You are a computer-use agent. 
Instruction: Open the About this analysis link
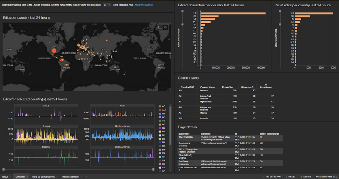[x=144, y=5]
